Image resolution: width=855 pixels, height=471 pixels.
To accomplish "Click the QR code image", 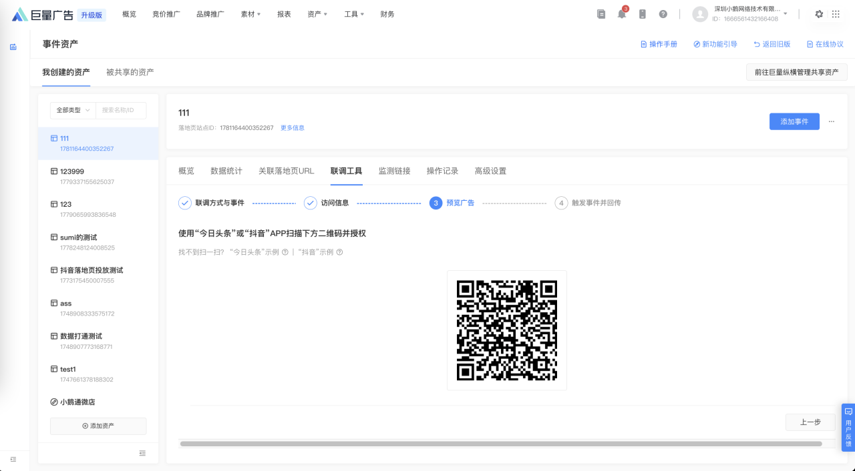I will (507, 330).
